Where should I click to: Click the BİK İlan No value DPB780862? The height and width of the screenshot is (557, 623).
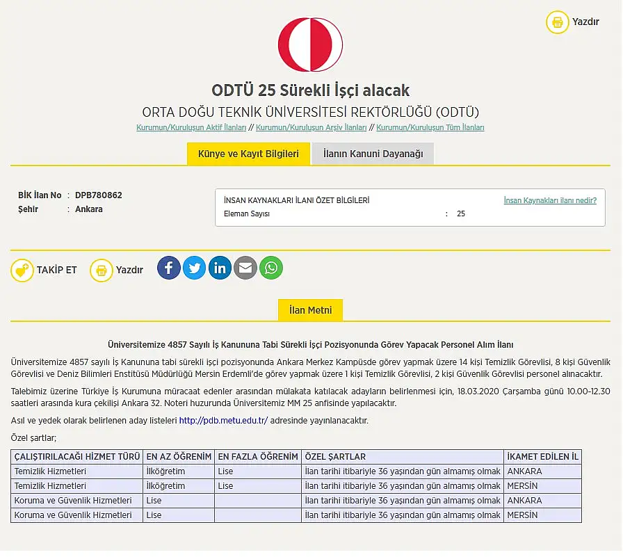(x=99, y=195)
